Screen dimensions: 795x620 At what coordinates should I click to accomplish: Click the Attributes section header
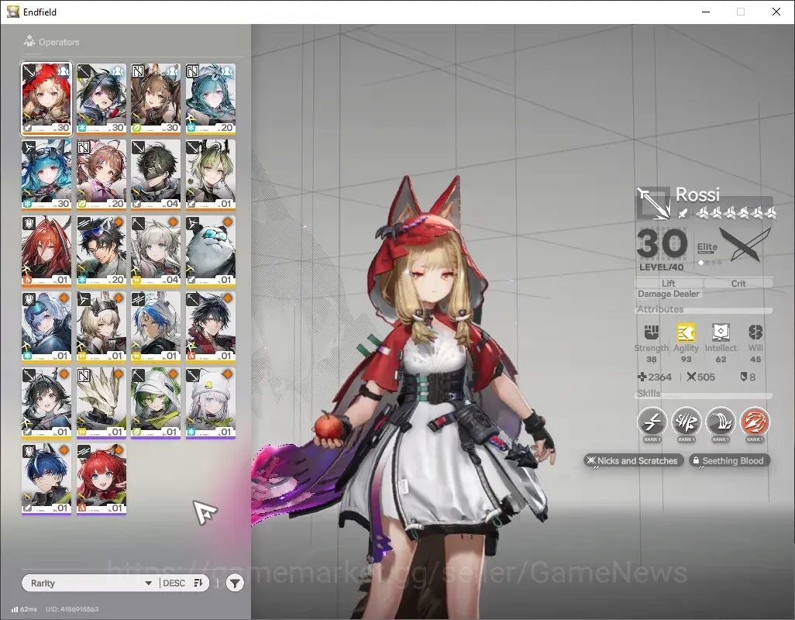coord(660,309)
